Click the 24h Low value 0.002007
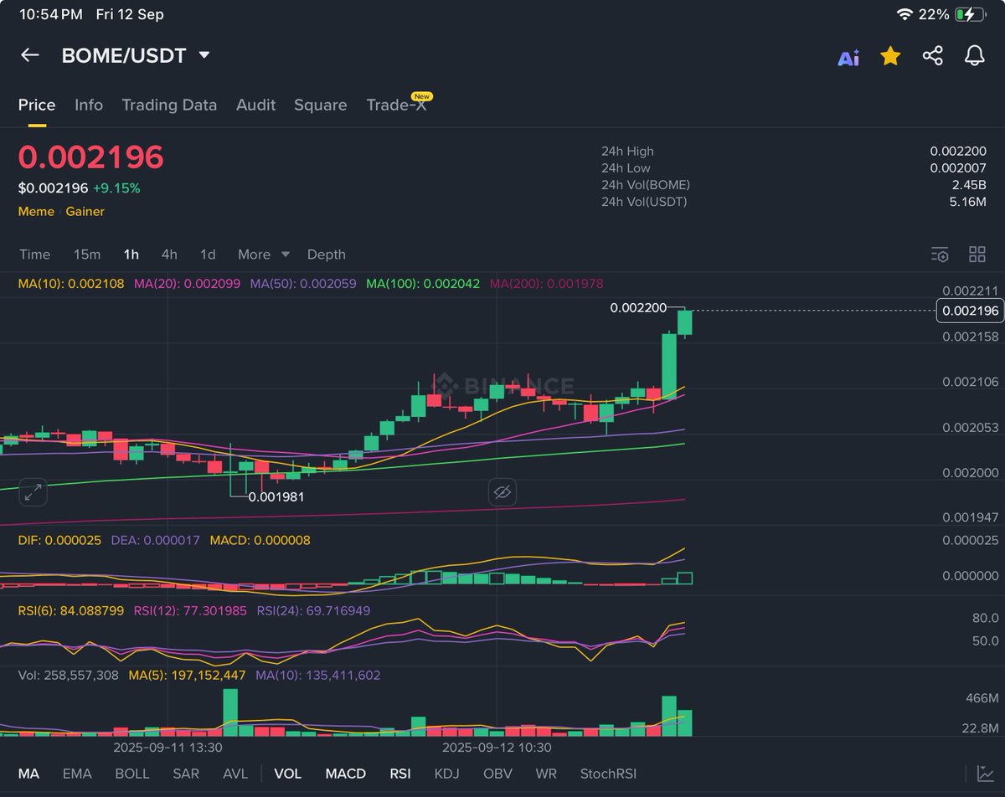This screenshot has width=1005, height=797. pos(958,168)
